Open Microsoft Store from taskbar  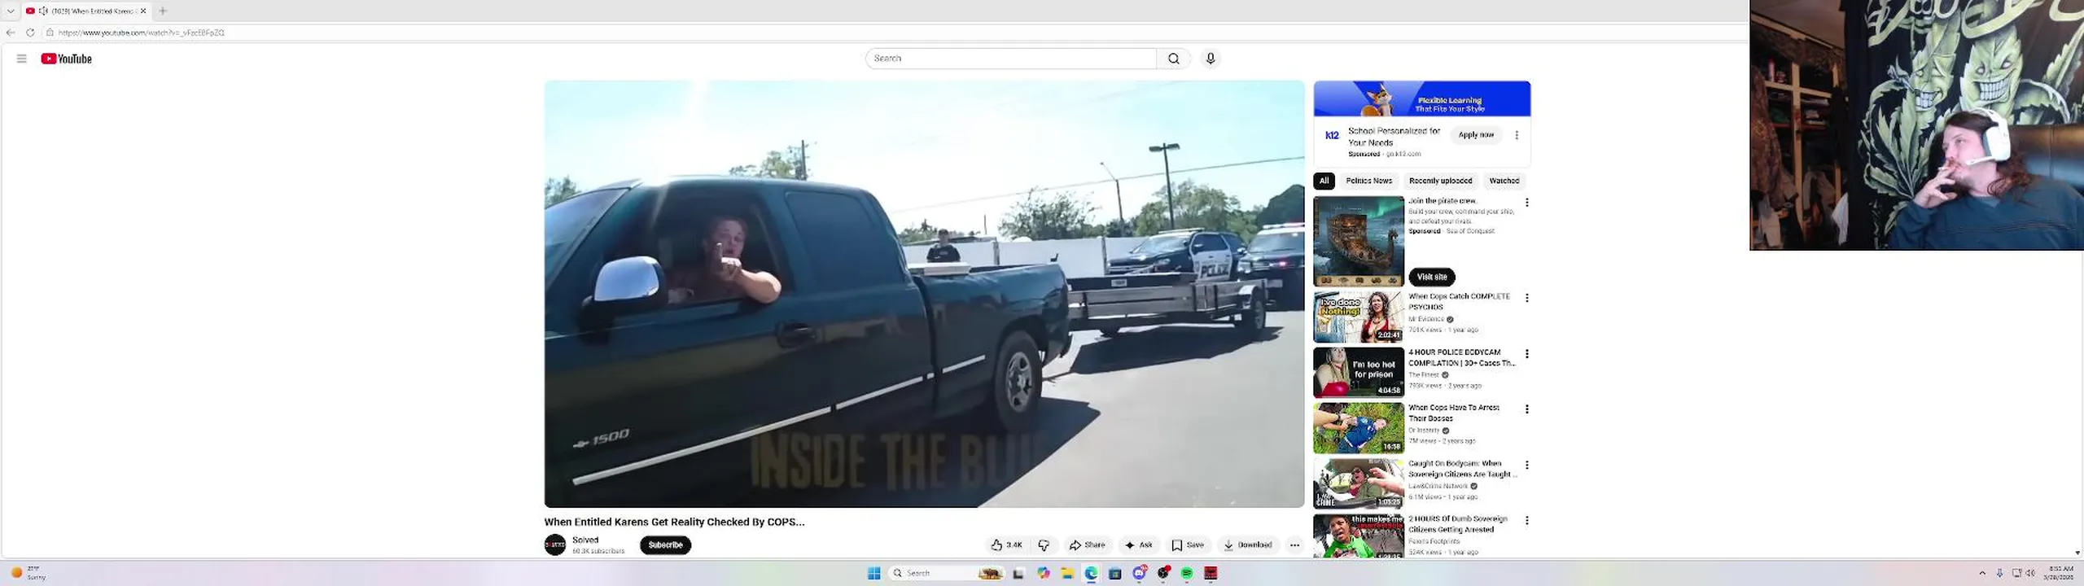1115,574
